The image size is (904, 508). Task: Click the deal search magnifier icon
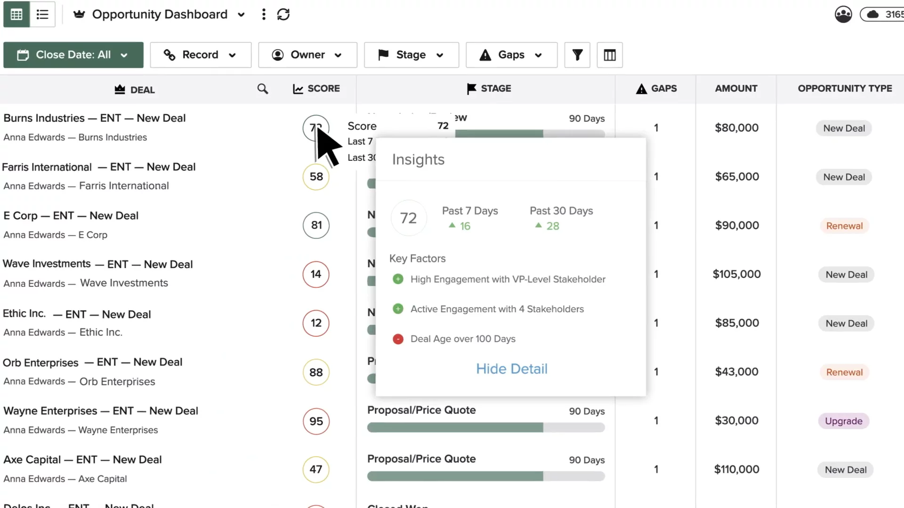[263, 89]
